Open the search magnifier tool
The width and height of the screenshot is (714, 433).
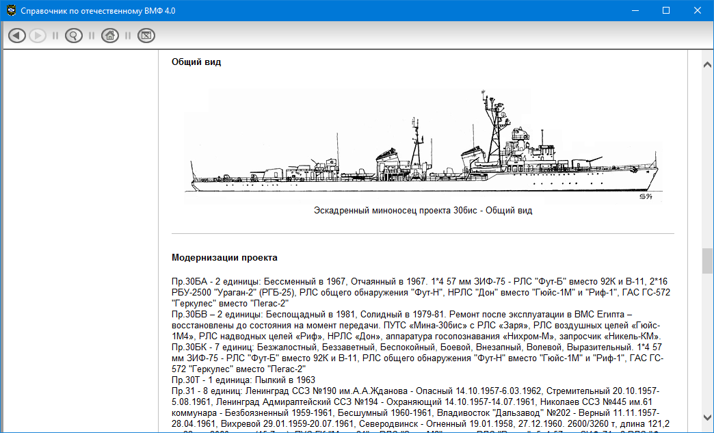pos(73,36)
